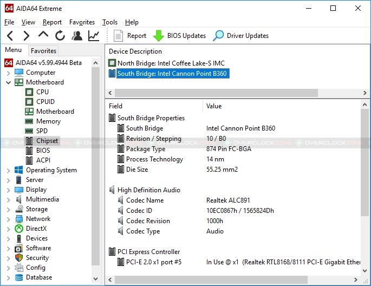Expand the Network tree node
This screenshot has width=371, height=286.
(x=9, y=219)
